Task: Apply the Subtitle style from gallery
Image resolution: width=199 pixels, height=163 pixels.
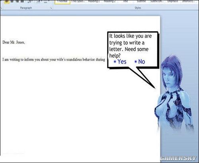Action: coord(141,2)
